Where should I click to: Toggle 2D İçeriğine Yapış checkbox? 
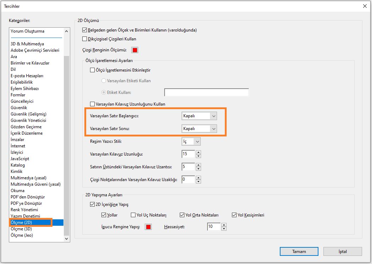pyautogui.click(x=92, y=204)
